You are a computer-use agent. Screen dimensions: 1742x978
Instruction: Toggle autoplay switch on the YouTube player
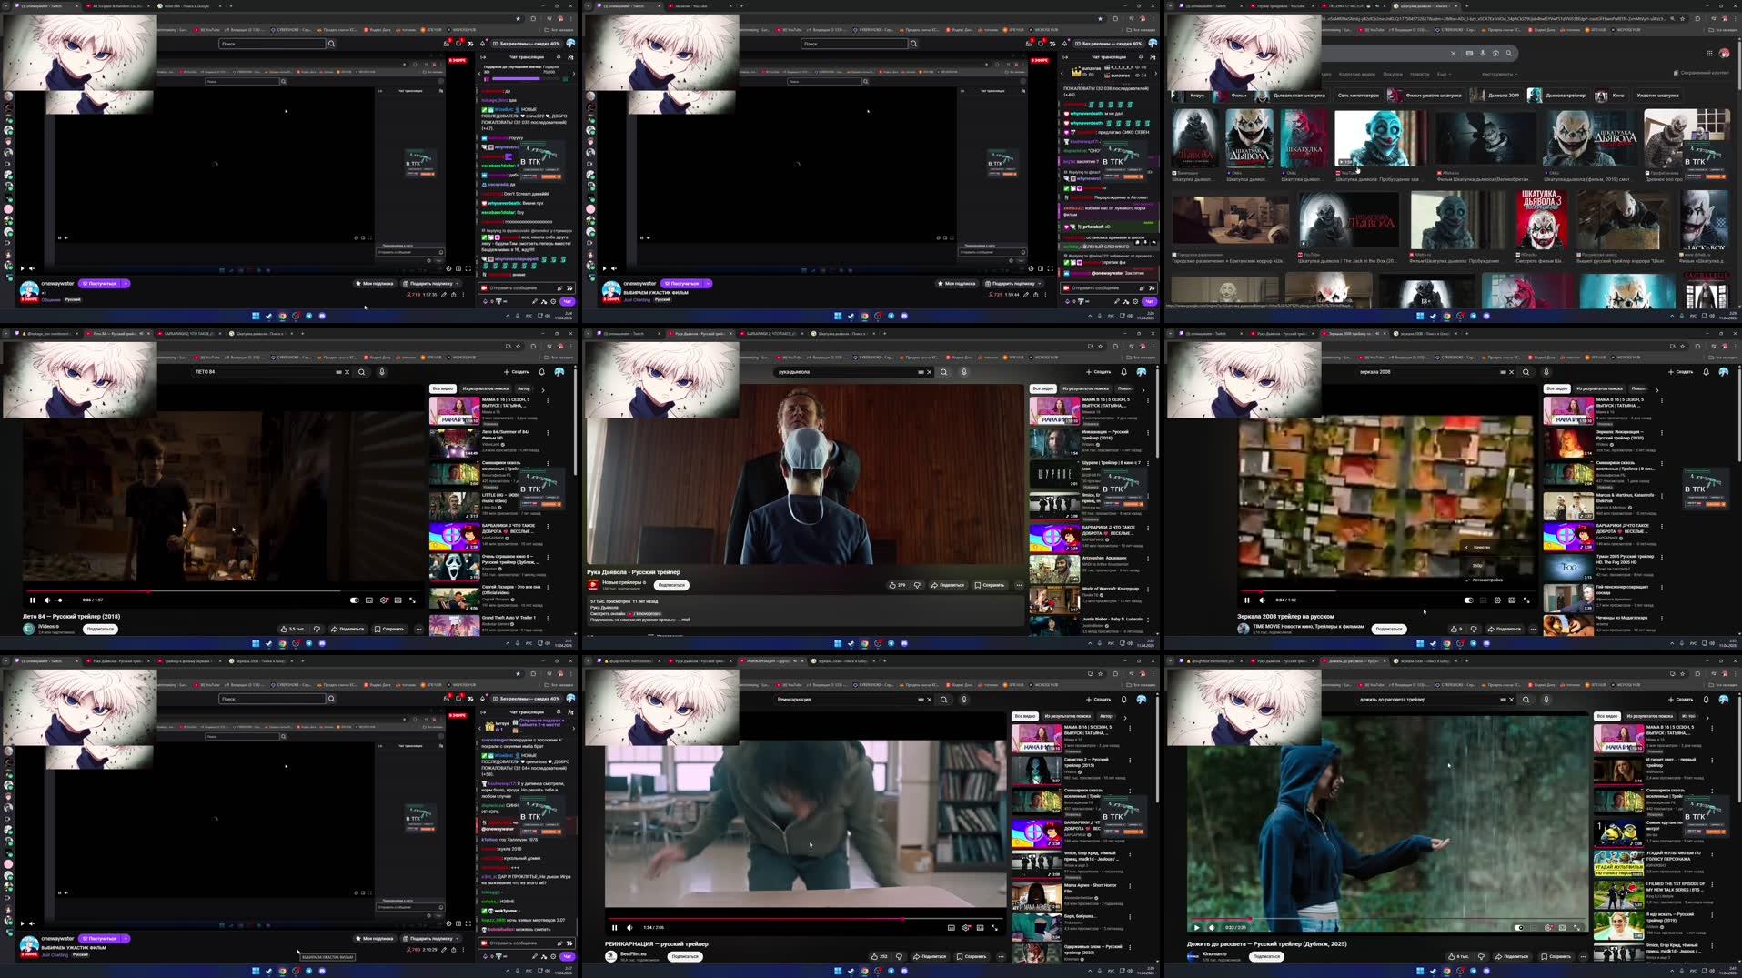1470,600
